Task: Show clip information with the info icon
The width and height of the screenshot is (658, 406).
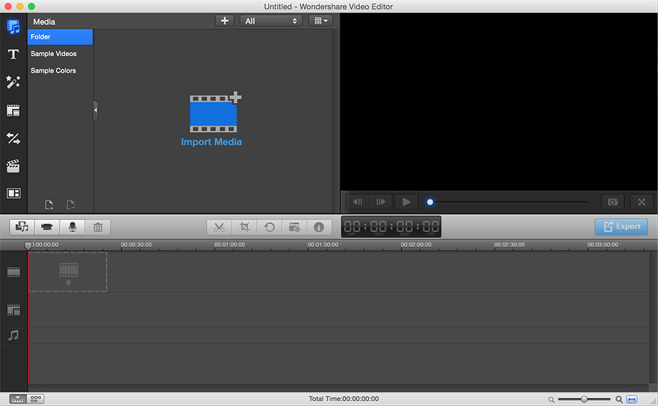Action: pyautogui.click(x=319, y=227)
